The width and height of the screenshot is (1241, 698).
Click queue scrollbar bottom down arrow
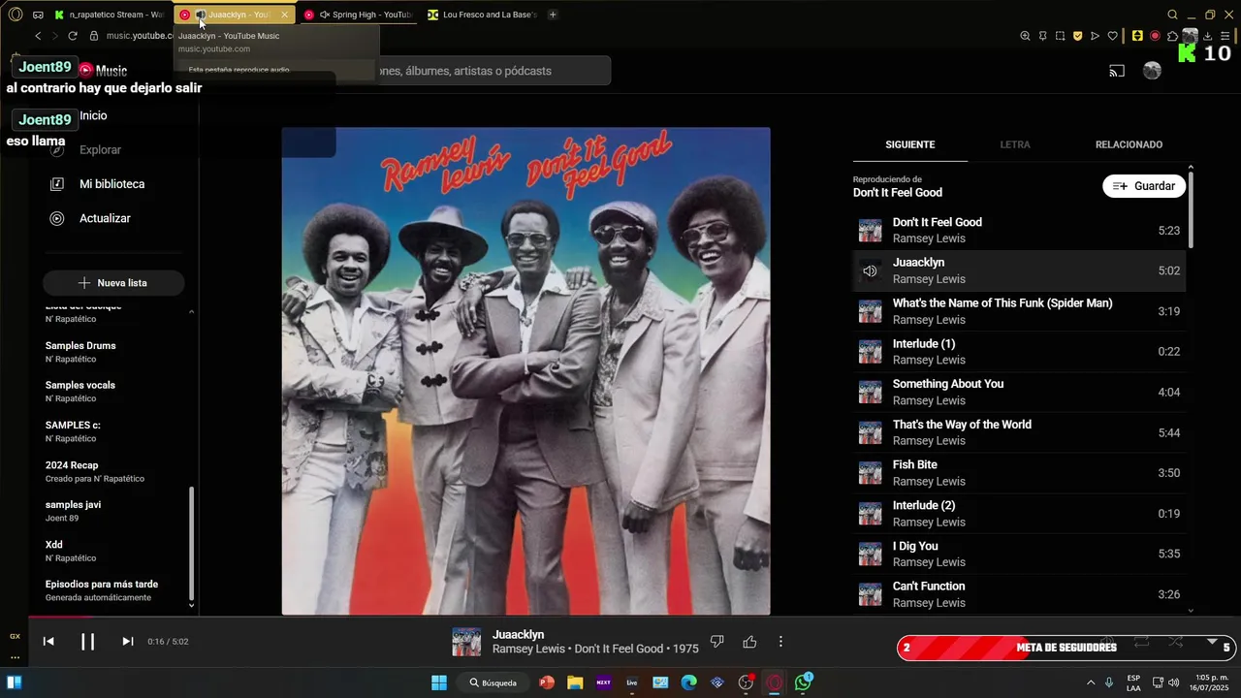(1191, 611)
